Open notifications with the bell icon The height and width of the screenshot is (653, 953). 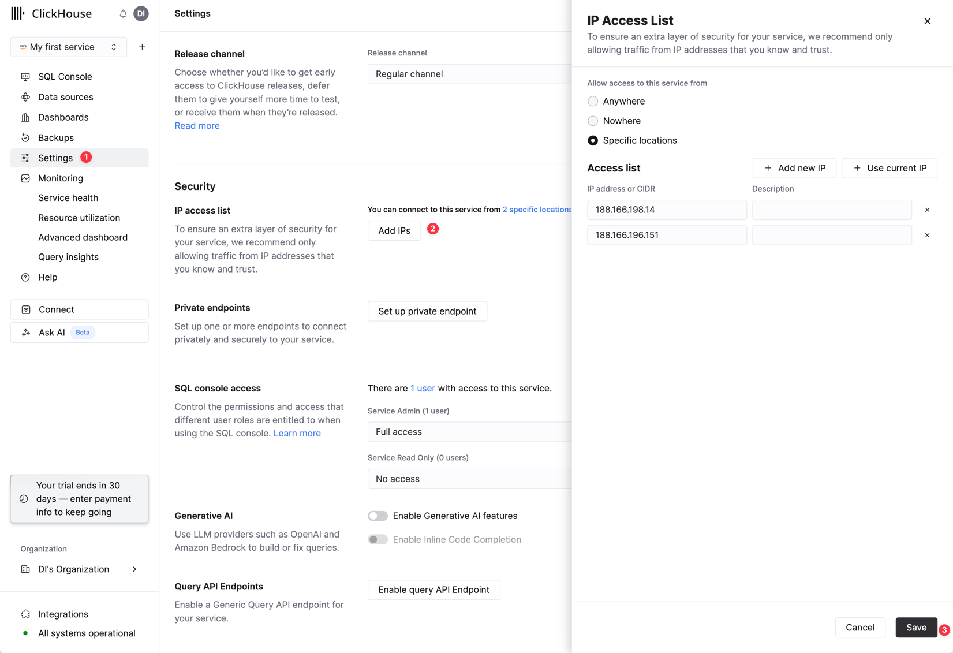coord(122,13)
